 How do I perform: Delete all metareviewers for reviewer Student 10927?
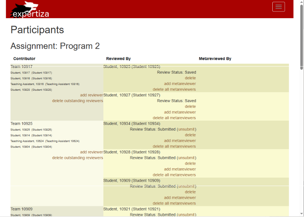[x=174, y=118]
